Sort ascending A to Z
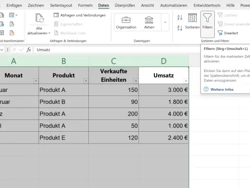The height and width of the screenshot is (188, 250). pos(180,17)
